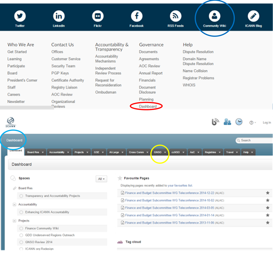Open the Annual Report link
273x257 pixels.
[x=150, y=73]
